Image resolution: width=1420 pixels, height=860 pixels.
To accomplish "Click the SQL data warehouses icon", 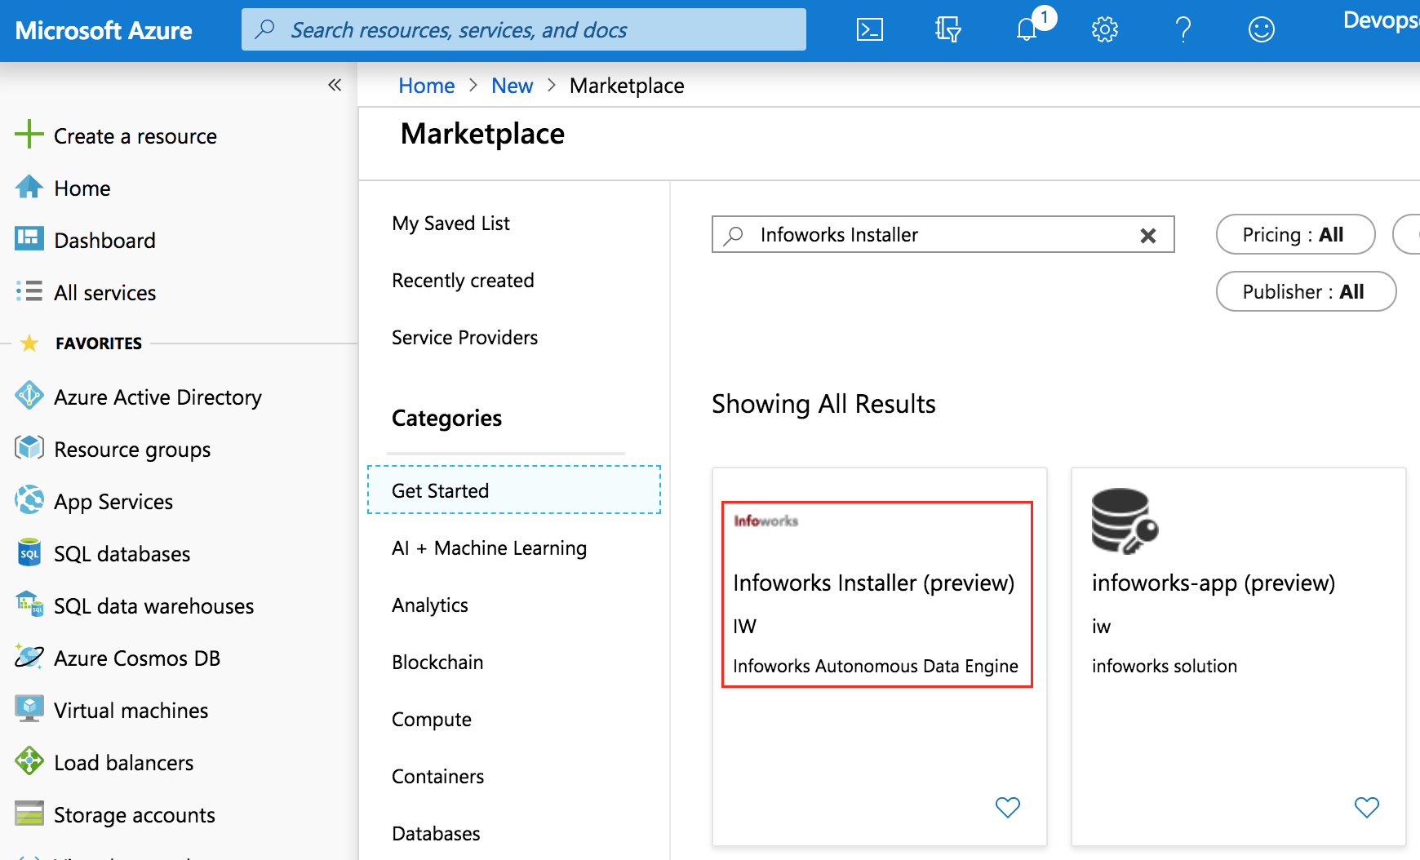I will [x=29, y=604].
